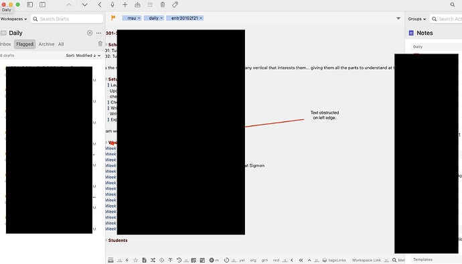Click the Search Drafts field
Viewport: 462px width, 264px height.
click(67, 19)
